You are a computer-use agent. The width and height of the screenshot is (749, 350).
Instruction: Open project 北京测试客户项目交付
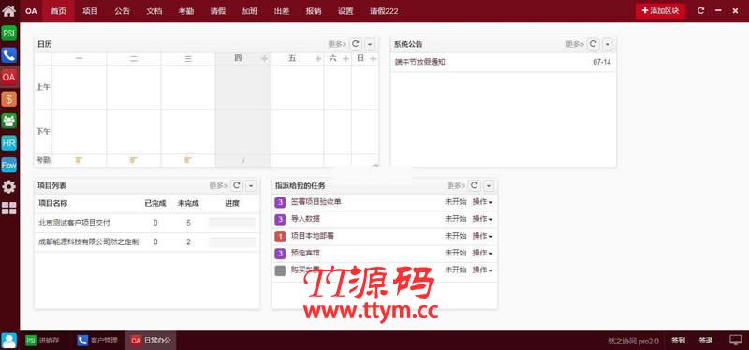(75, 223)
